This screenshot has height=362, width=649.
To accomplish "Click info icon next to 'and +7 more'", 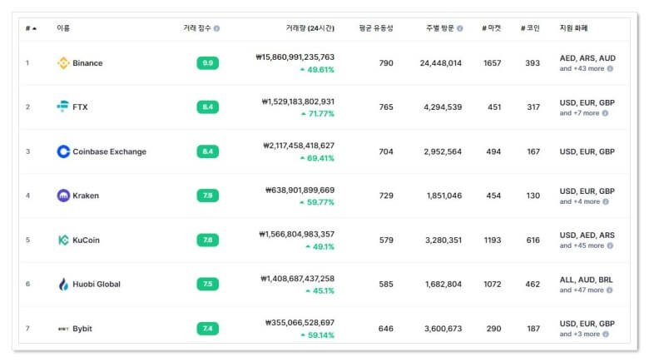I will tap(605, 113).
